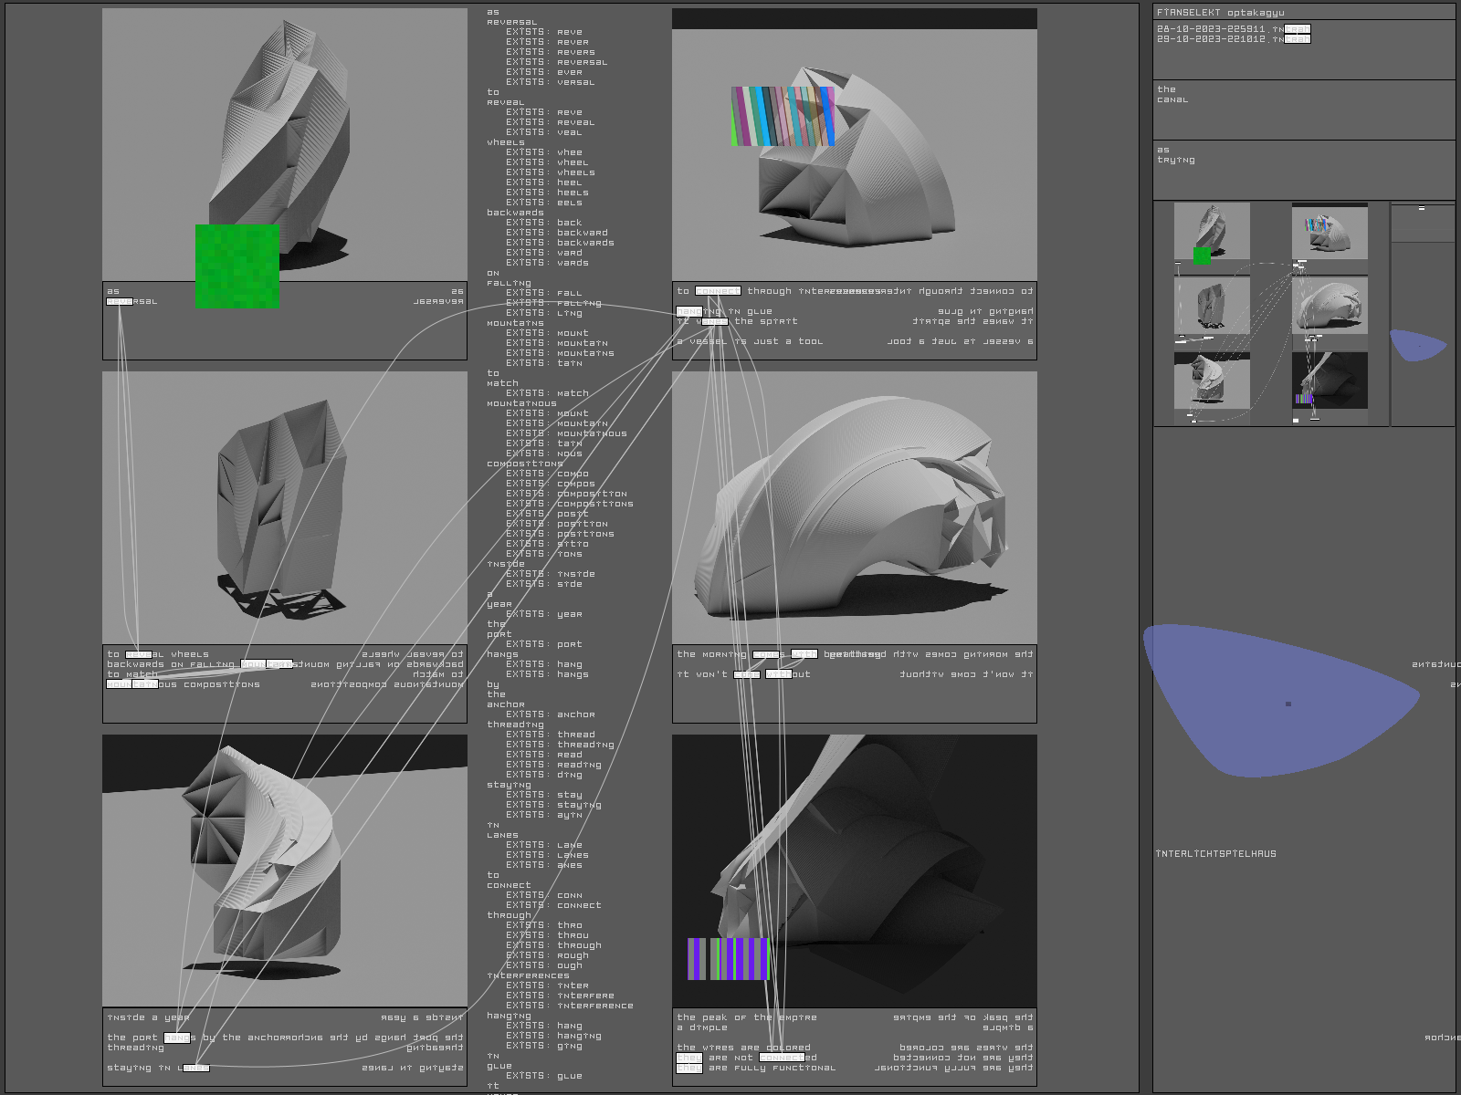The width and height of the screenshot is (1461, 1095).
Task: Select the striped dome thumbnail in the minimap
Action: (1330, 232)
